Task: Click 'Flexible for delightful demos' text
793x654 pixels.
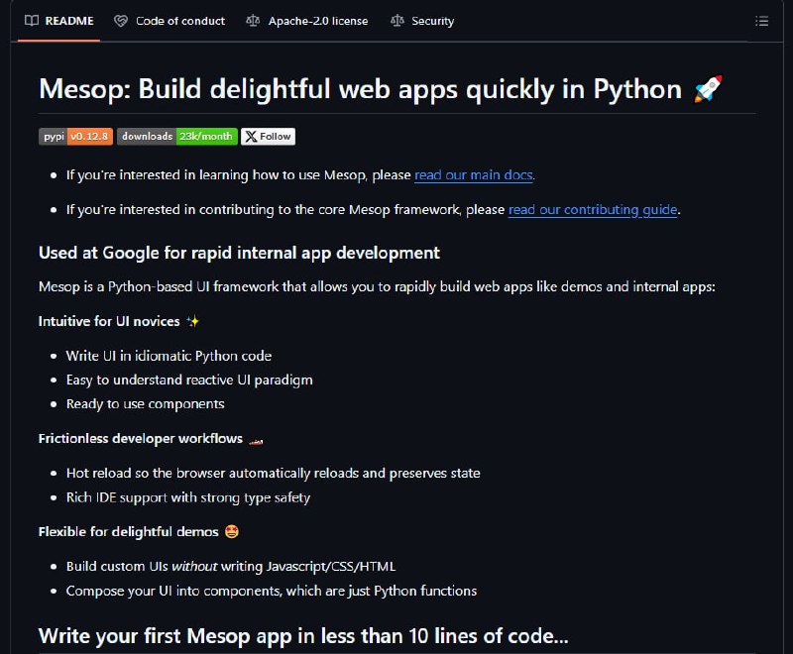Action: coord(129,532)
